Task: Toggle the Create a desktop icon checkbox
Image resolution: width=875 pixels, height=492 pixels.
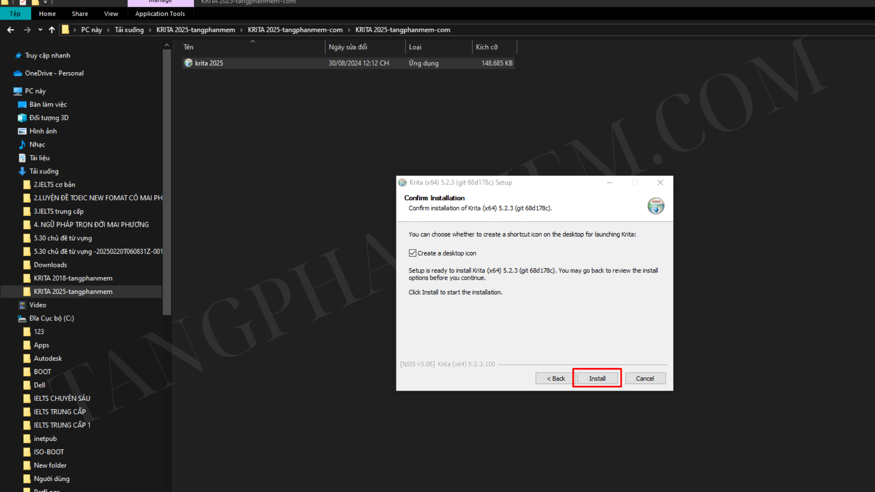Action: click(x=412, y=253)
